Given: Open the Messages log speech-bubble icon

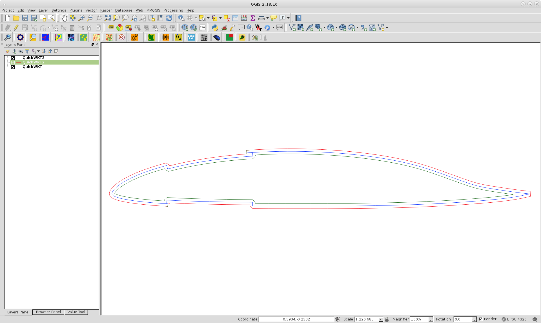Looking at the screenshot, I should (535, 319).
